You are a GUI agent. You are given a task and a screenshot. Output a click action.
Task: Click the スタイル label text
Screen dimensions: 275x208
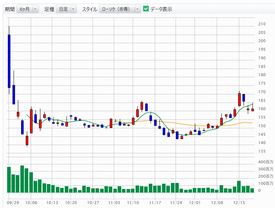point(89,9)
